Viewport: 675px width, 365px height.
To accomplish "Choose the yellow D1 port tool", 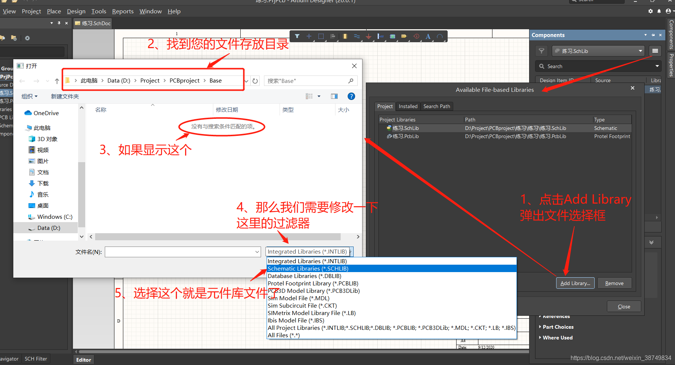I will click(x=404, y=36).
